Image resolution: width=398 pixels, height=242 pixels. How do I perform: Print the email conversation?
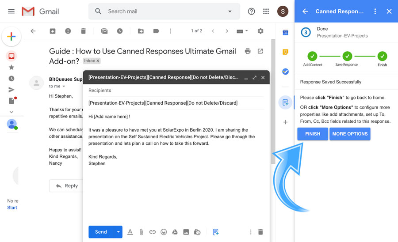pos(248,51)
